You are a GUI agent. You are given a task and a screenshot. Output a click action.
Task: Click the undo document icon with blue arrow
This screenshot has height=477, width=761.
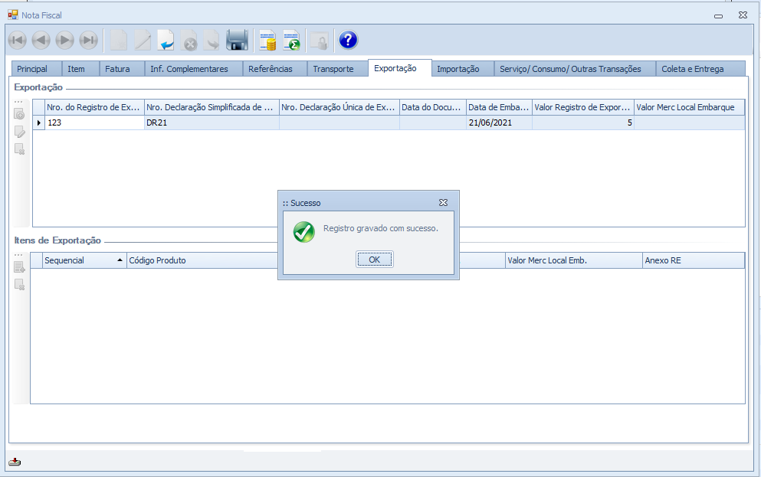(x=166, y=41)
